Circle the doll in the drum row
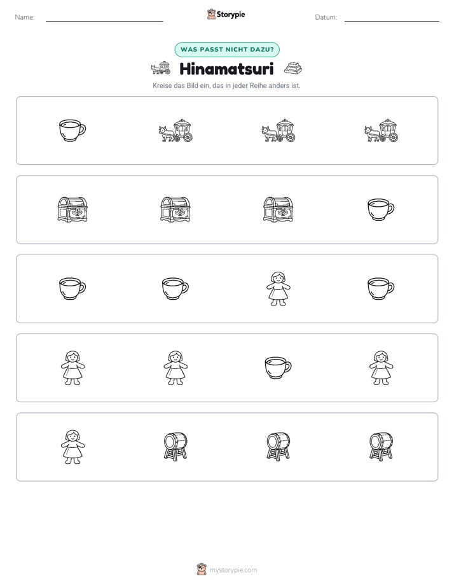 click(x=72, y=447)
